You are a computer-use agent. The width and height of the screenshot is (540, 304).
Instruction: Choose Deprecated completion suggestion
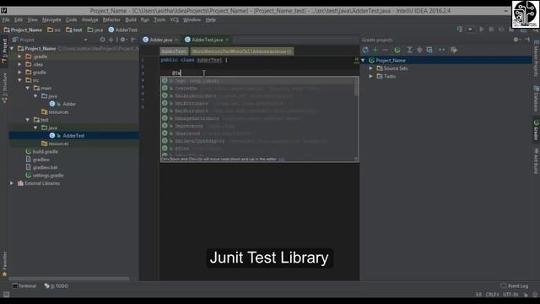click(x=257, y=126)
